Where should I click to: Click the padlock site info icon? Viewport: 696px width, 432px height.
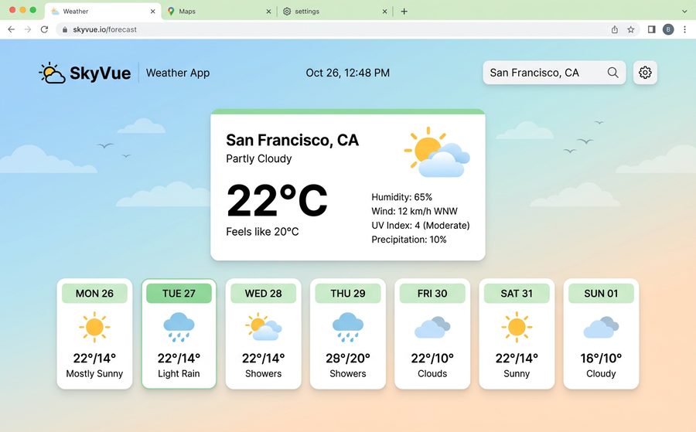[x=65, y=29]
